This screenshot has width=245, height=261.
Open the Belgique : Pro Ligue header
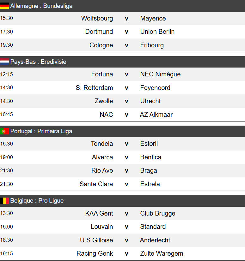point(37,201)
